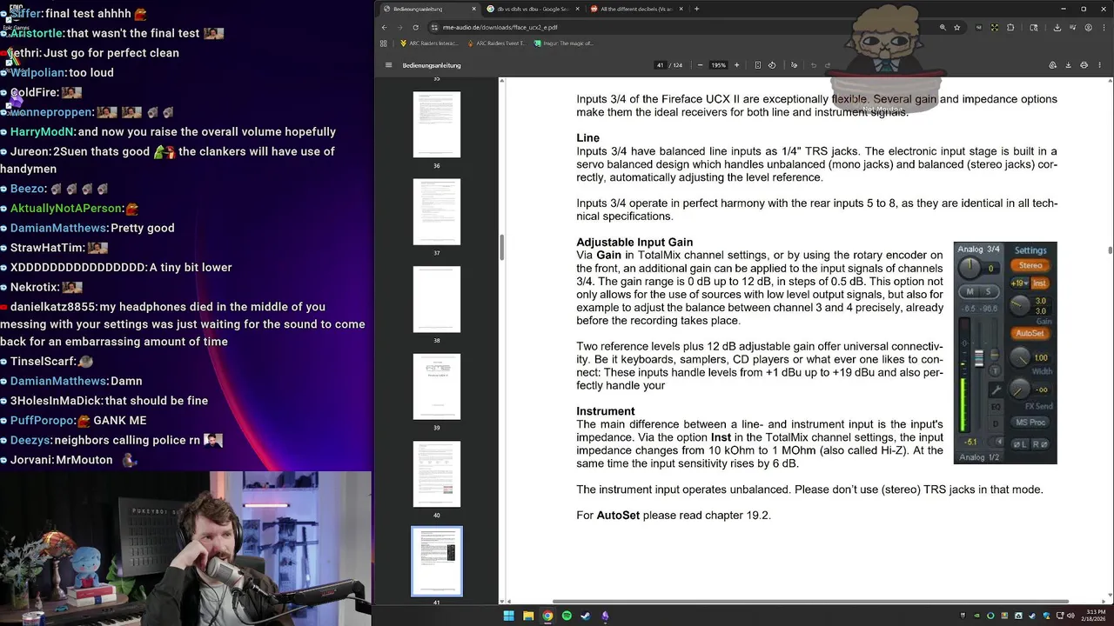Screen dimensions: 1114x626
Task: Go forward in the browser
Action: 400,27
